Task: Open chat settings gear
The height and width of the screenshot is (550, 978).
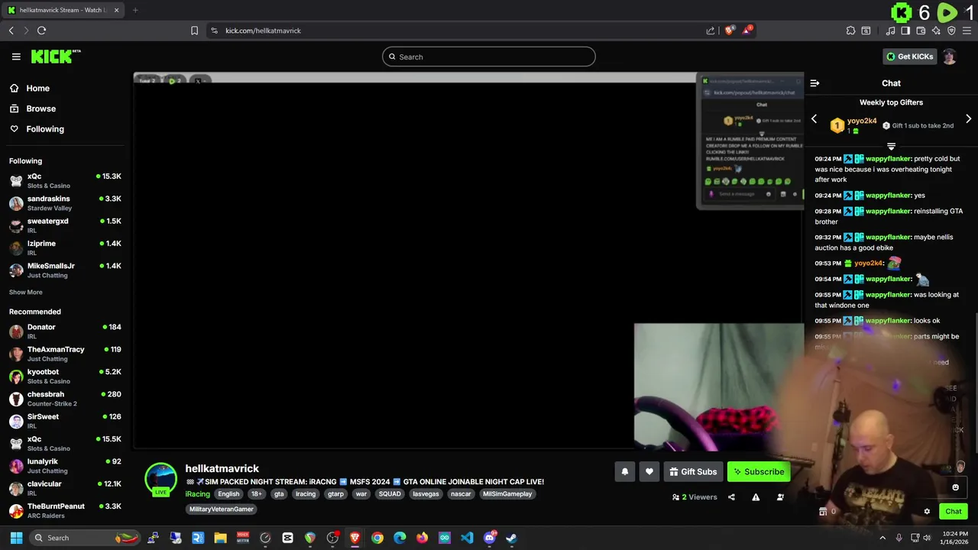Action: pyautogui.click(x=927, y=512)
